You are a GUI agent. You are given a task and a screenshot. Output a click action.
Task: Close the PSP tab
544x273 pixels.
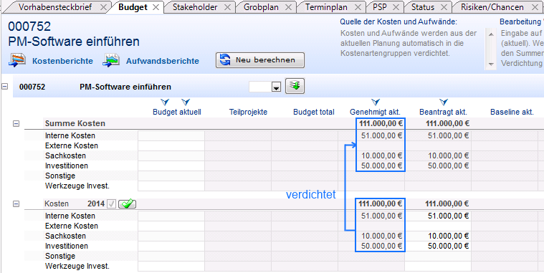(x=396, y=7)
